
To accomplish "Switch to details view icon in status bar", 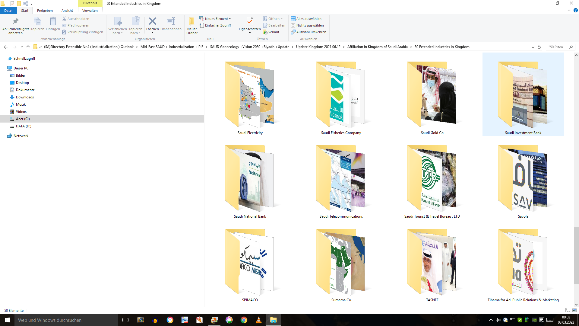I will click(x=568, y=310).
